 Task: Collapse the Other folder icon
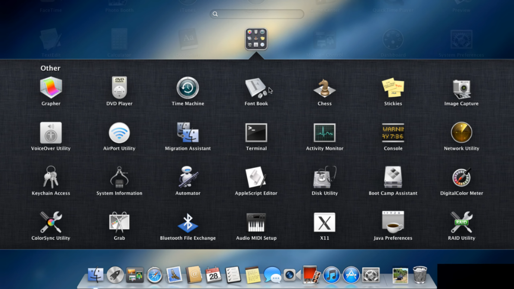(256, 39)
